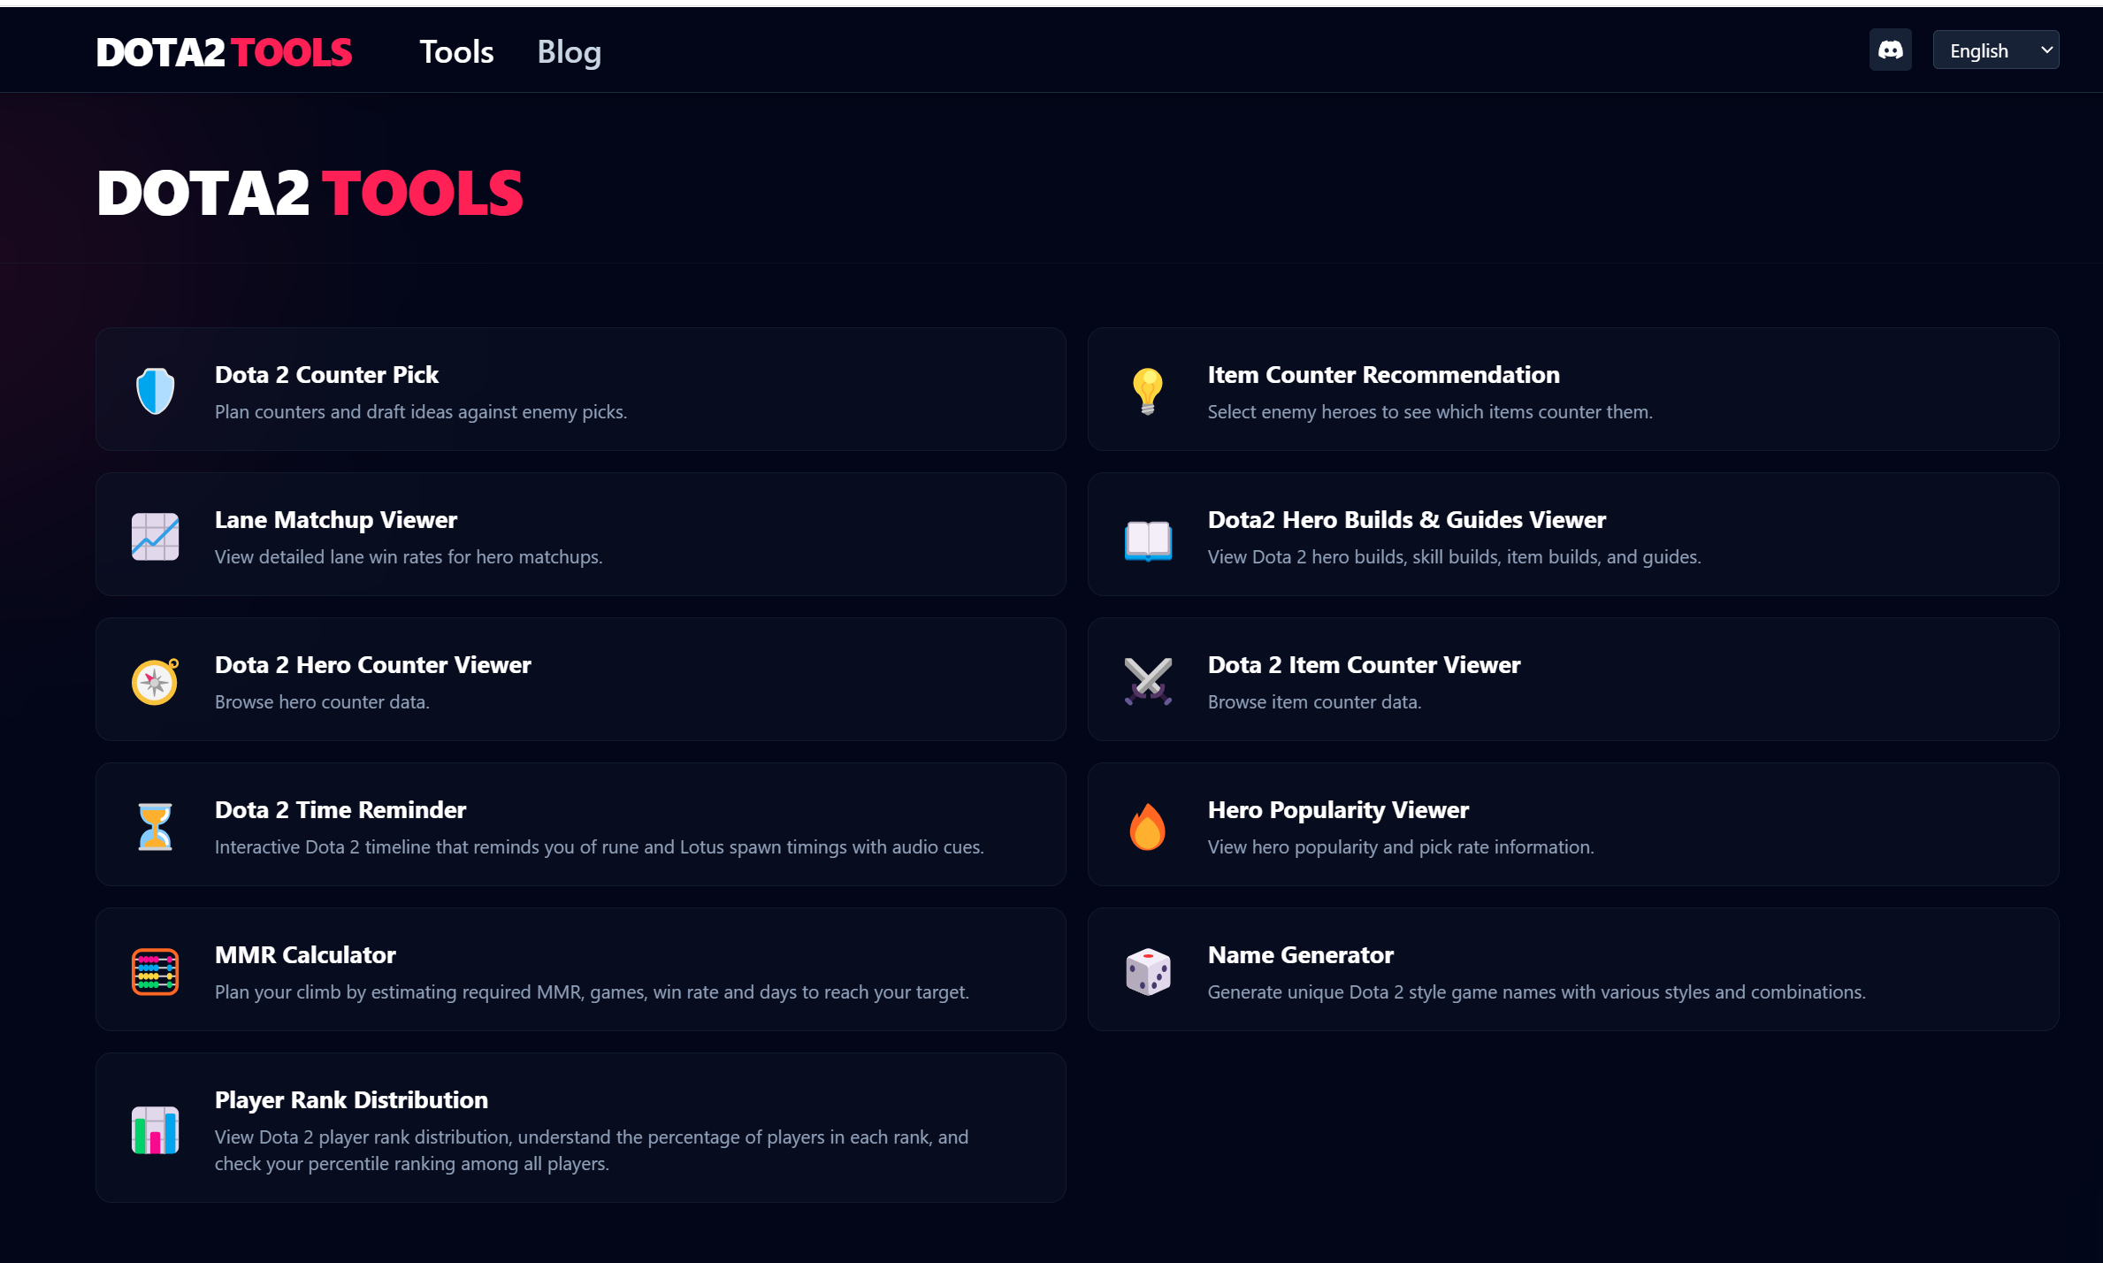
Task: Click 'Plan your climb by estimating' description
Action: [x=592, y=992]
